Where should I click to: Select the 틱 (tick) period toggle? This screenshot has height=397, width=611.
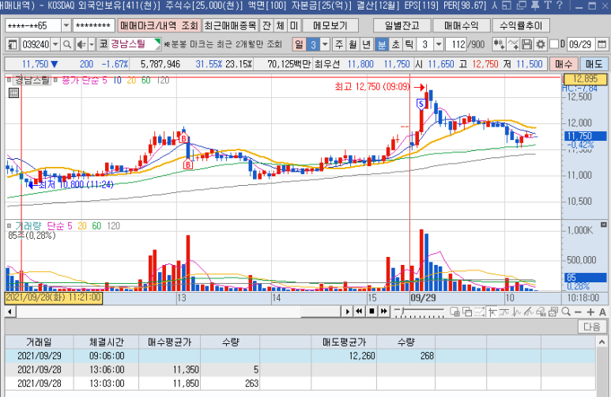point(409,44)
